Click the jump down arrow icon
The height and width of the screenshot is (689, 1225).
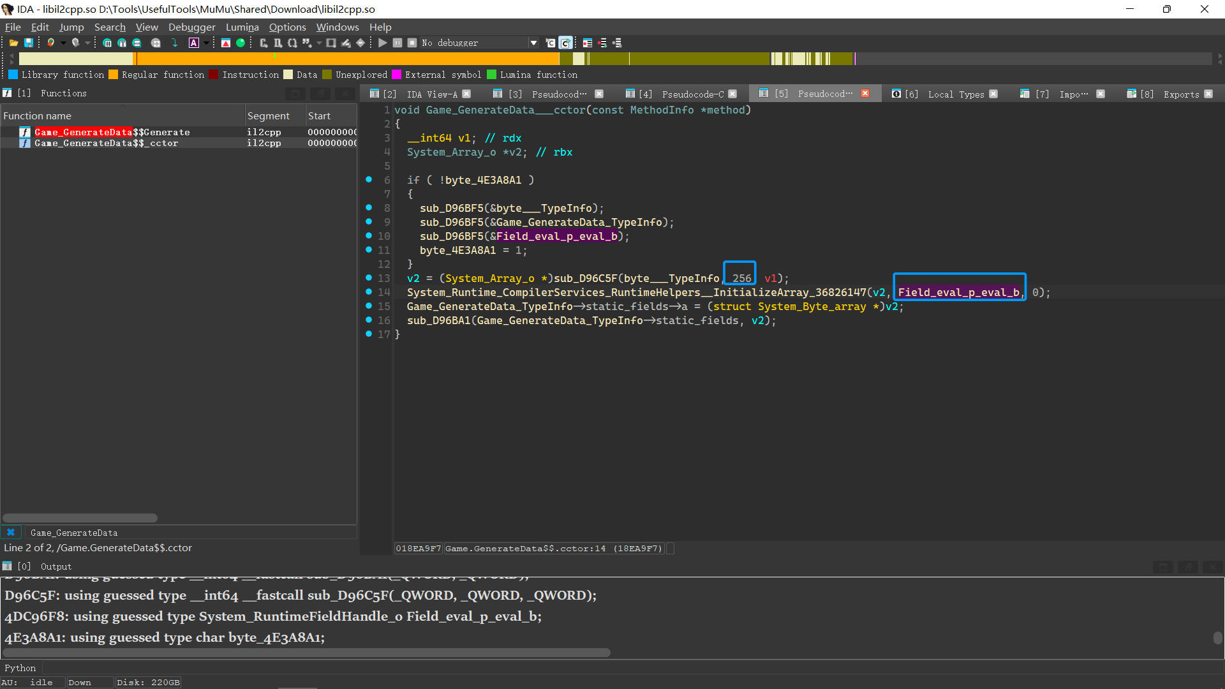(x=174, y=43)
